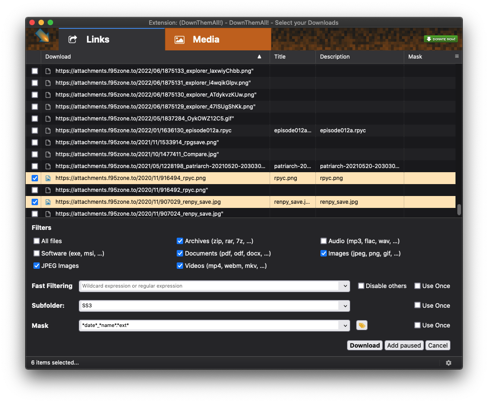Open the preferences gear icon
The width and height of the screenshot is (488, 403).
pyautogui.click(x=448, y=362)
